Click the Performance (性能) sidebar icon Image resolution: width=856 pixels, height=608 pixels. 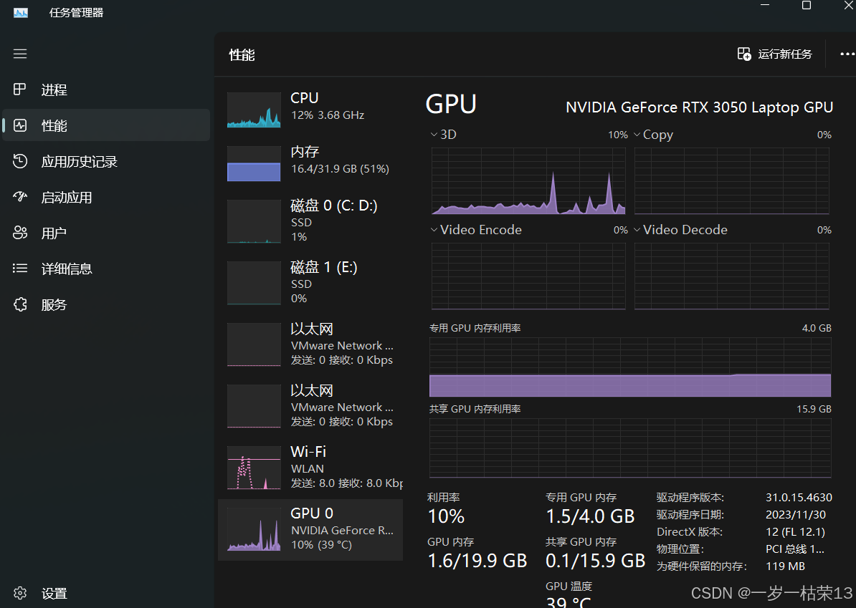tap(20, 125)
